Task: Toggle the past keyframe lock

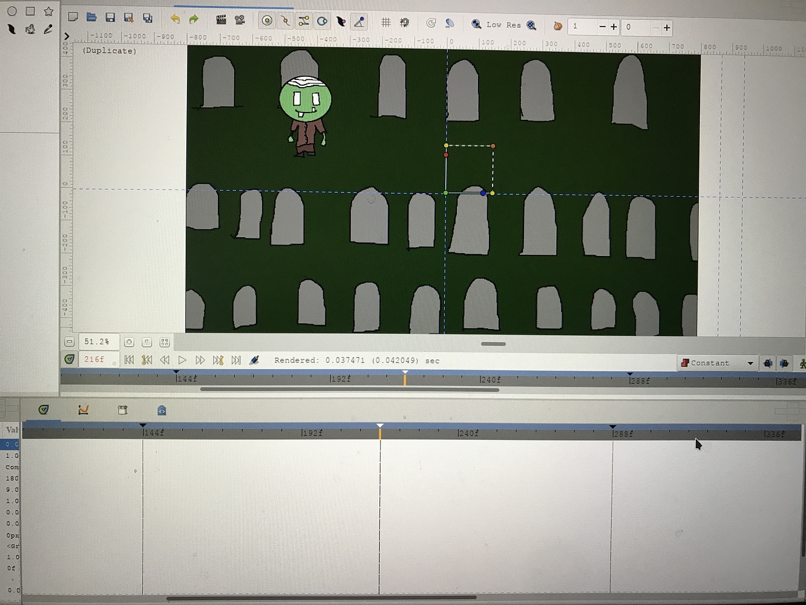Action: point(768,364)
